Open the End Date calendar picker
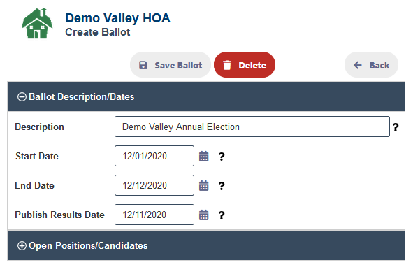The image size is (413, 267). pos(203,185)
